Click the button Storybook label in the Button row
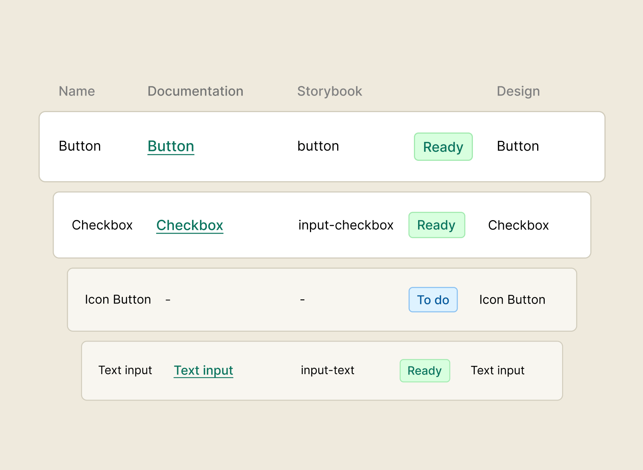 [x=318, y=146]
